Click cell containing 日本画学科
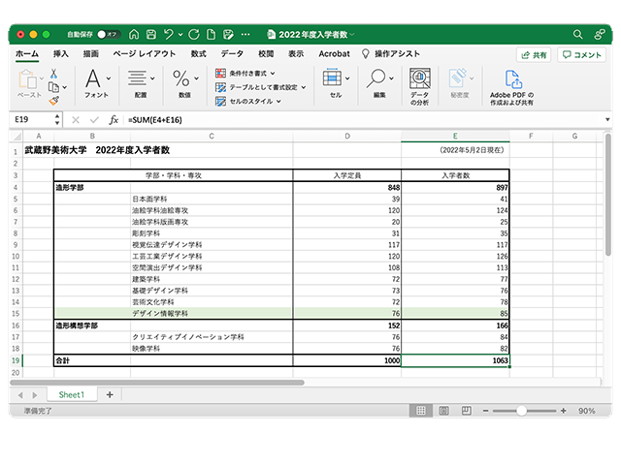The width and height of the screenshot is (621, 465). pyautogui.click(x=212, y=199)
